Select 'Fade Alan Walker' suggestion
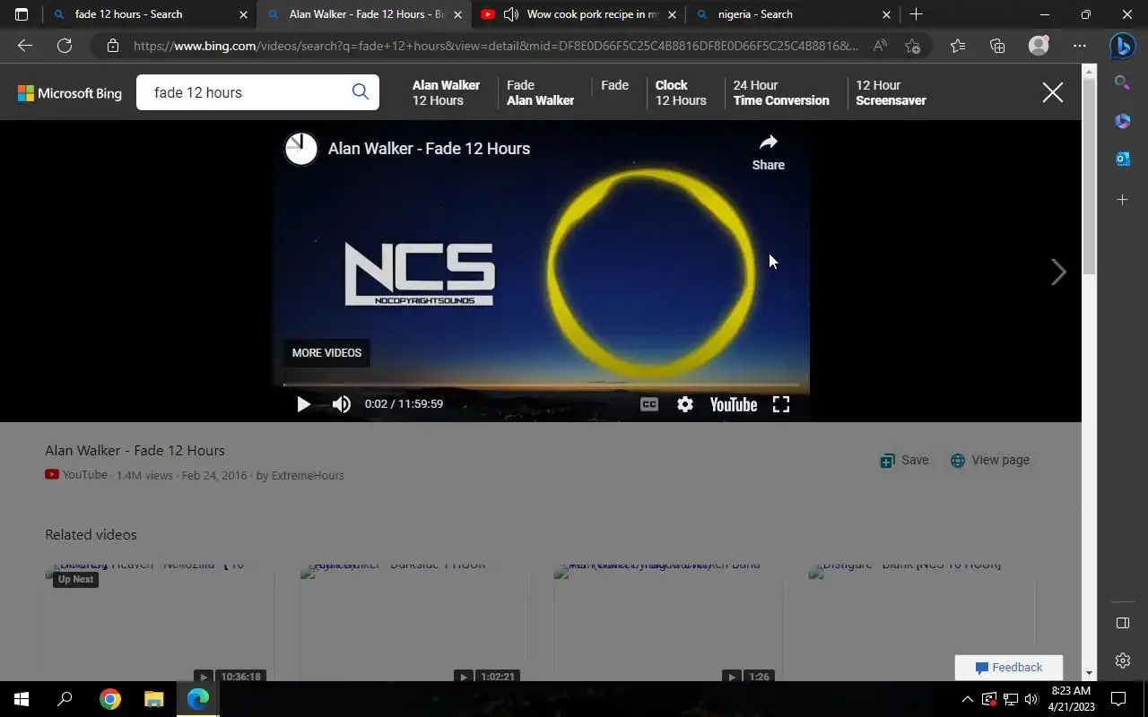The image size is (1148, 717). pyautogui.click(x=540, y=92)
